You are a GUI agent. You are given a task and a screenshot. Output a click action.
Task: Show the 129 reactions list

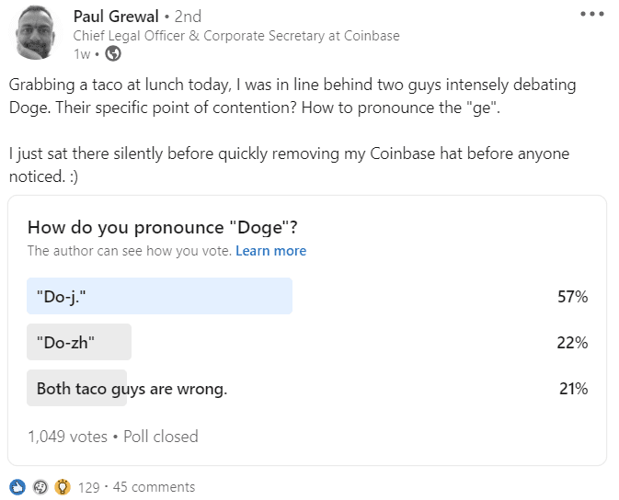[x=88, y=487]
